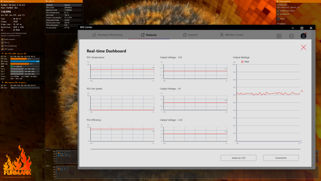Open MSI Center settings gear
The image size is (321, 181).
point(291,36)
